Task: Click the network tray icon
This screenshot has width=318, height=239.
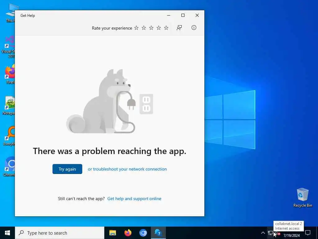Action: pyautogui.click(x=270, y=233)
